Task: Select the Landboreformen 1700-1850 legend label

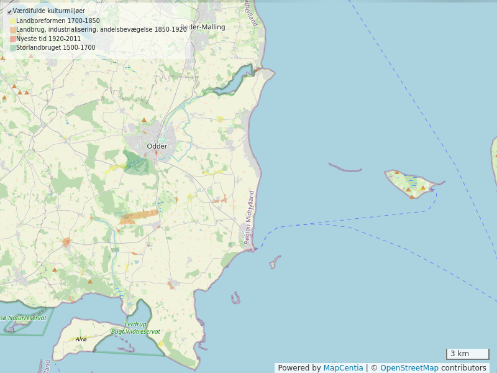Action: pyautogui.click(x=58, y=21)
